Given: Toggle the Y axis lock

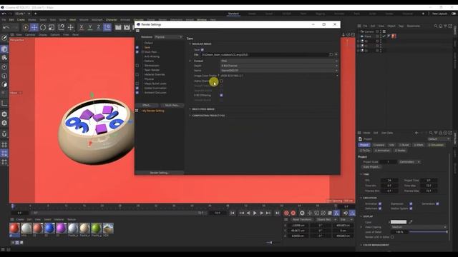Looking at the screenshot, I should click(x=90, y=27).
